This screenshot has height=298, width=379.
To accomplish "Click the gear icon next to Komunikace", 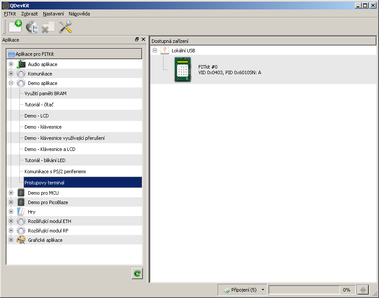I will [x=21, y=74].
